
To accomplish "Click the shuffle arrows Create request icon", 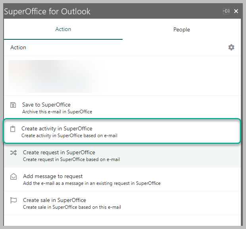I will click(x=13, y=153).
